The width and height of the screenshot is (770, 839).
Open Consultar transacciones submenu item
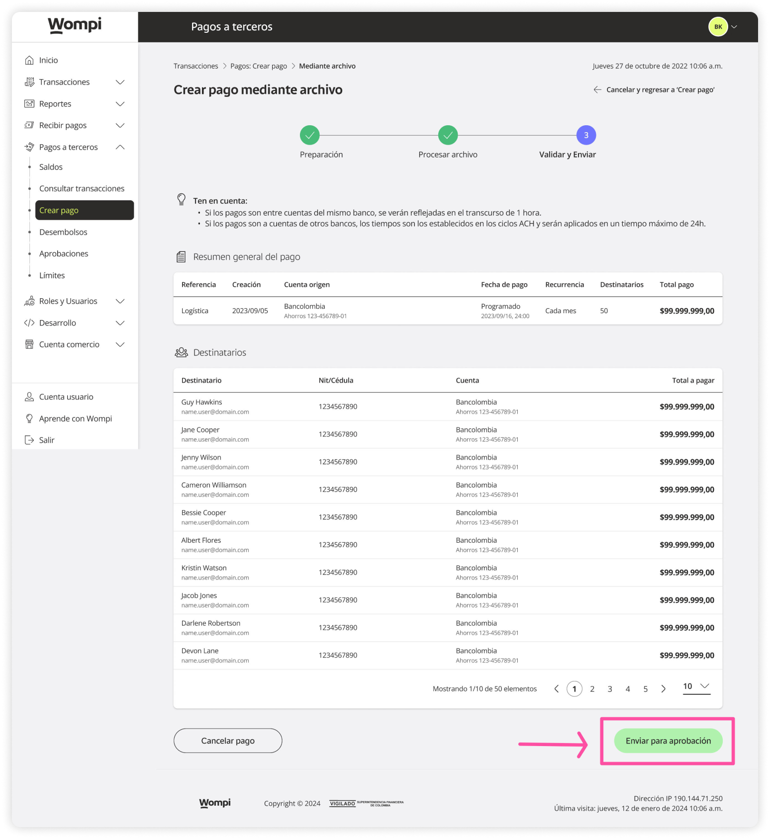(82, 188)
